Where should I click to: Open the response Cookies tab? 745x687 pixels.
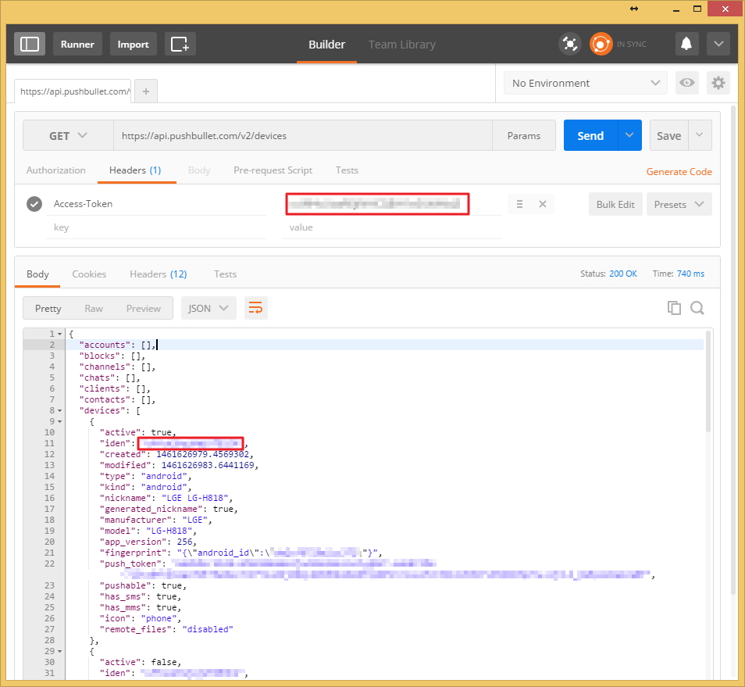coord(89,274)
